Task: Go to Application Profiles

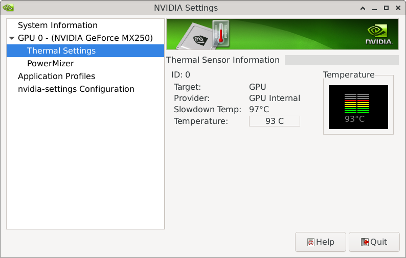Action: tap(56, 76)
